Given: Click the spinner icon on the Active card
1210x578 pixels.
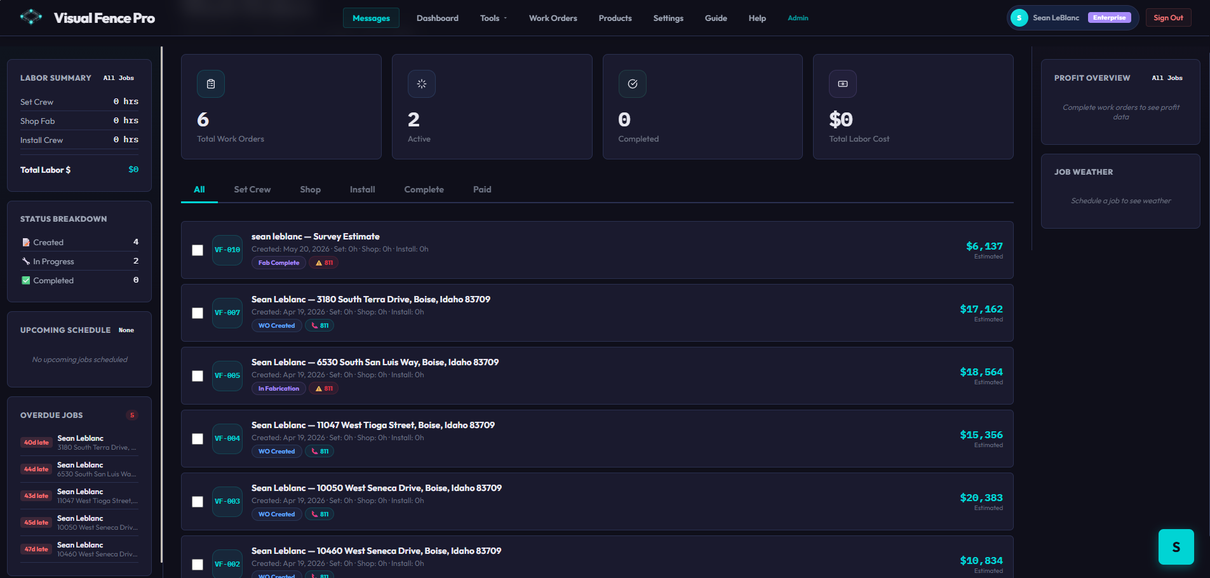Looking at the screenshot, I should [x=422, y=84].
